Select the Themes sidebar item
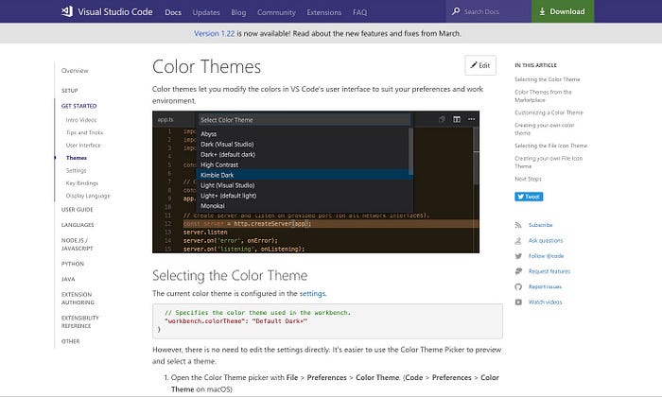The height and width of the screenshot is (397, 662). tap(77, 158)
